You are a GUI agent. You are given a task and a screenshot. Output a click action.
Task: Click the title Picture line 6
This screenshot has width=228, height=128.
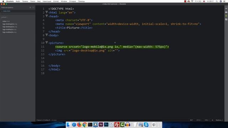pyautogui.click(x=74, y=28)
